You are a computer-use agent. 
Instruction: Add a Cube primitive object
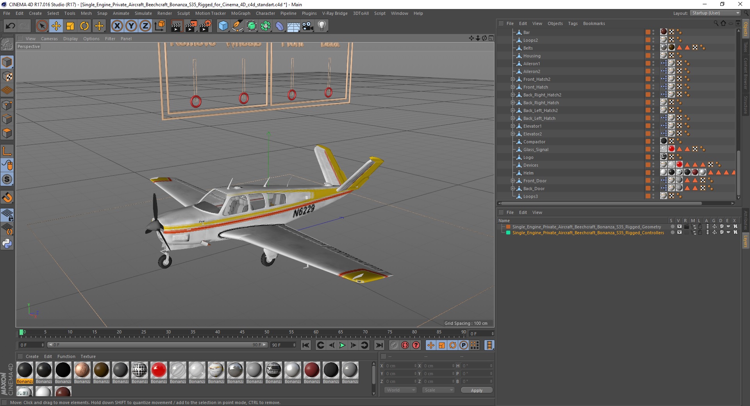223,26
